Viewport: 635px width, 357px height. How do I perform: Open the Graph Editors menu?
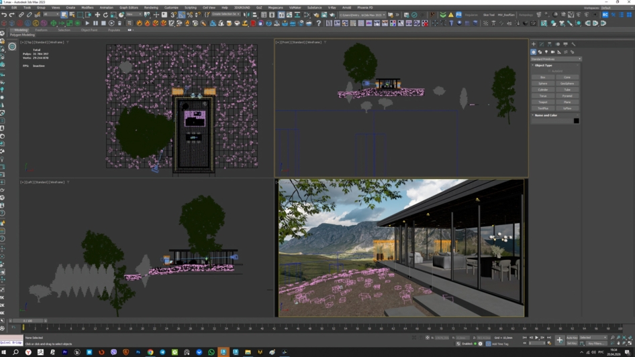(129, 7)
